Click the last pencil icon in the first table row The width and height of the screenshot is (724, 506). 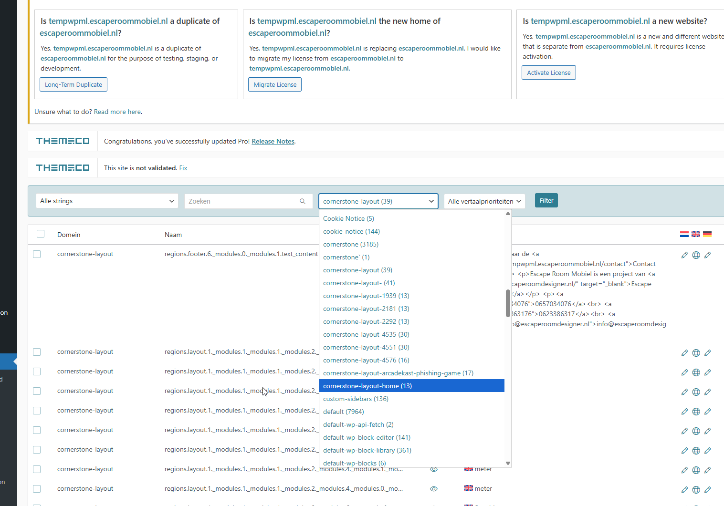click(708, 255)
